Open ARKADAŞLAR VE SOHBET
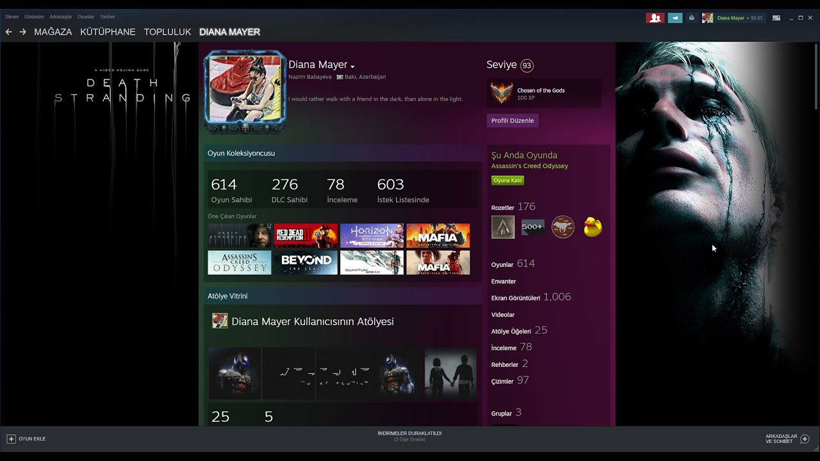This screenshot has height=461, width=820. [x=781, y=439]
